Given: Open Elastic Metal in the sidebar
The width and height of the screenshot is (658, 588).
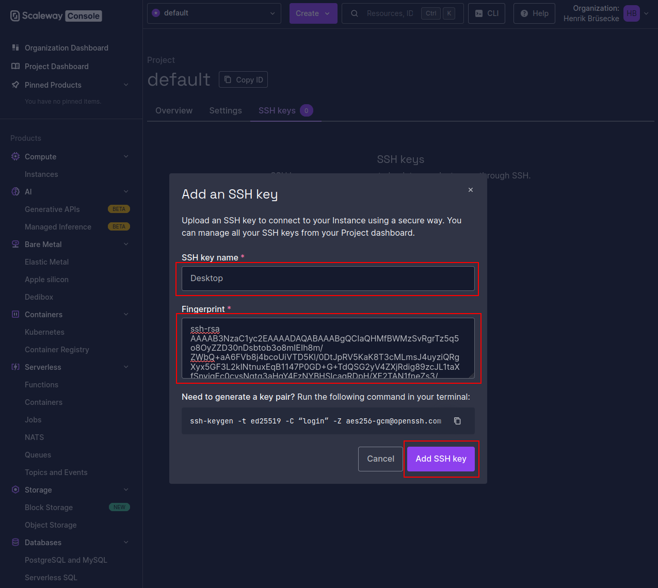Looking at the screenshot, I should (46, 262).
